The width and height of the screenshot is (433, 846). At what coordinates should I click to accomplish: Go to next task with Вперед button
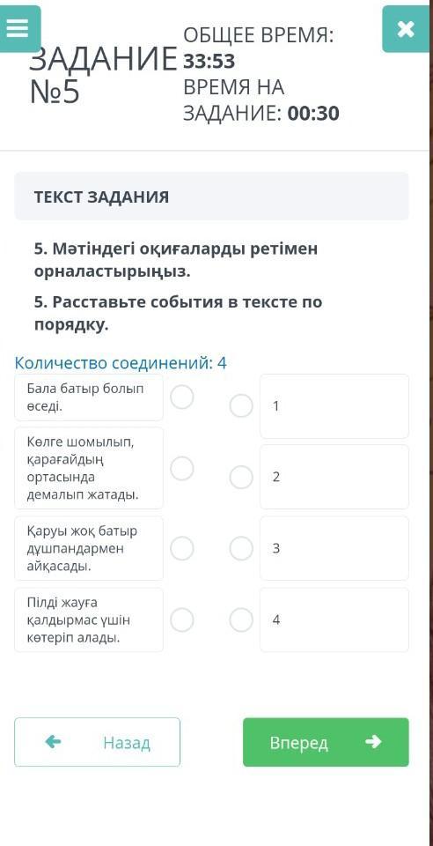pos(326,742)
